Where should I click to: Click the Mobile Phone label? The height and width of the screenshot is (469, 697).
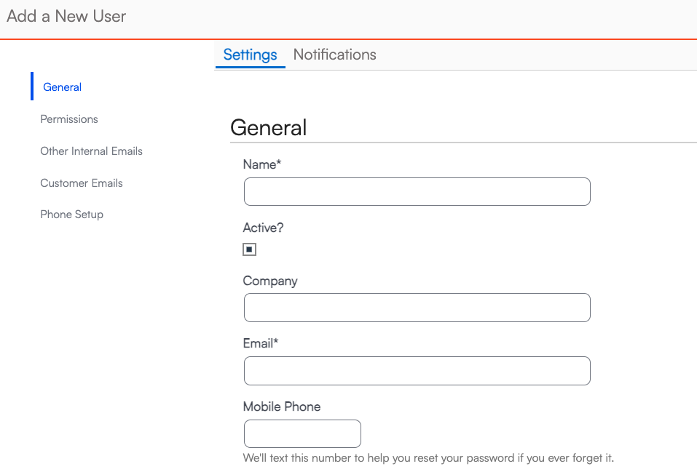point(282,406)
